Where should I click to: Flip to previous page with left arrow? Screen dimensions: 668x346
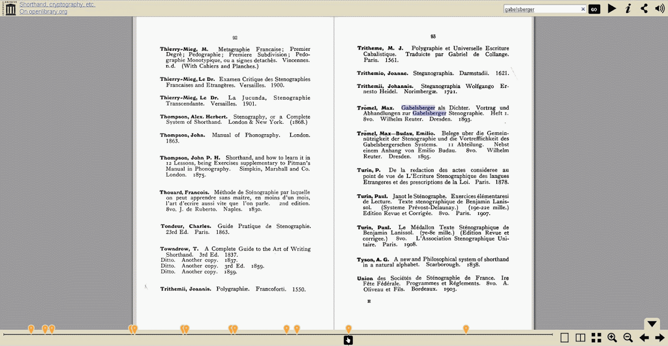pos(644,338)
